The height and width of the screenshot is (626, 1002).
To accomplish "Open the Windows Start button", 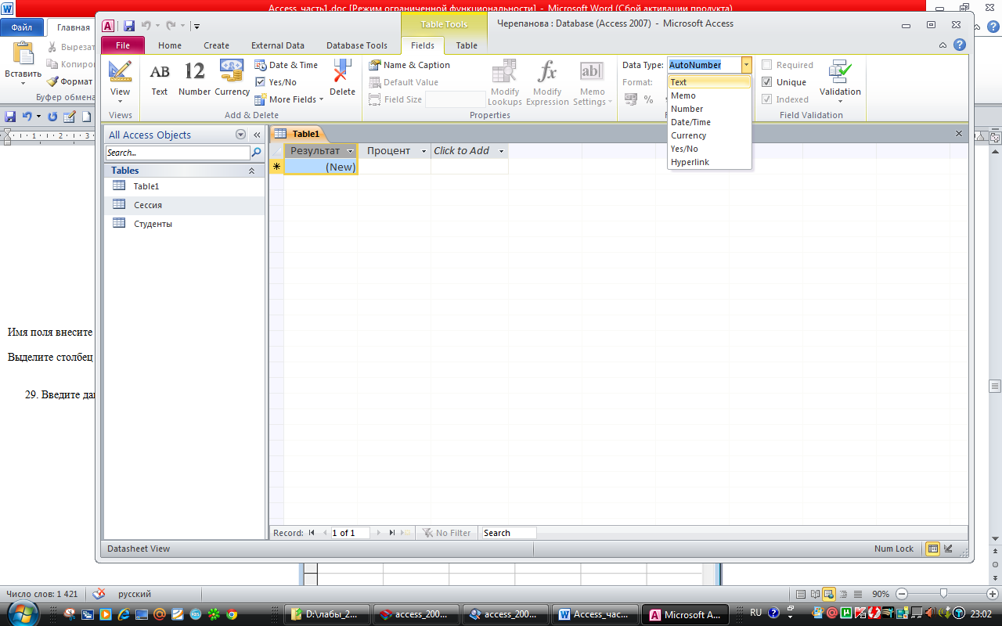I will coord(23,614).
